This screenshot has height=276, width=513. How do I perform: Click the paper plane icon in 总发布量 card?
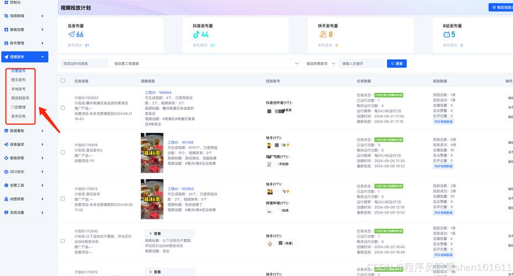coord(71,34)
